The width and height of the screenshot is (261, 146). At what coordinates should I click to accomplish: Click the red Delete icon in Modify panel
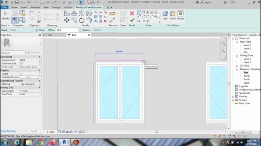click(x=105, y=21)
